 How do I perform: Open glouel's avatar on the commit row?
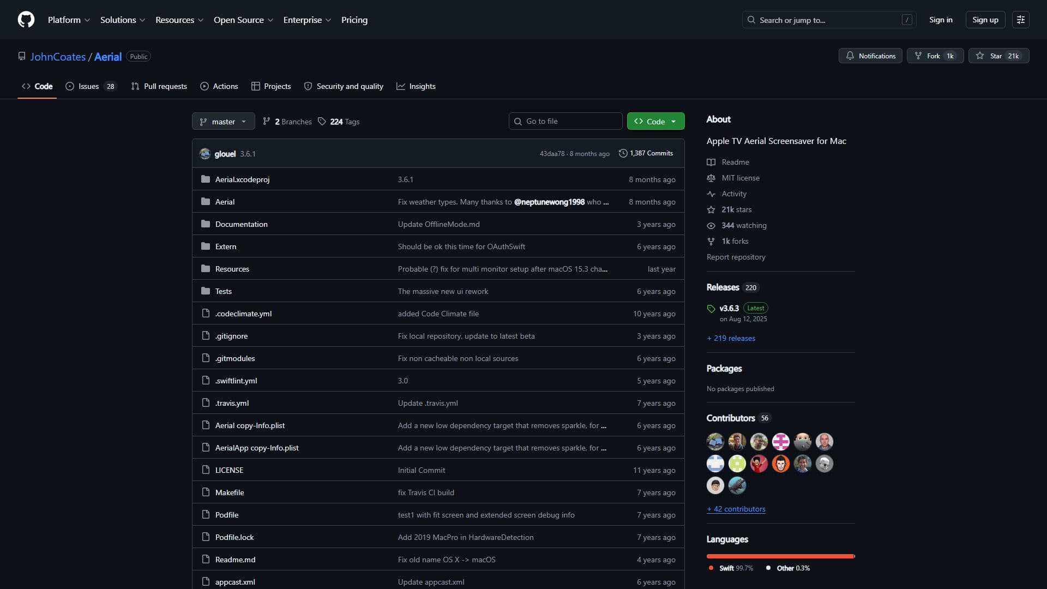click(x=205, y=154)
